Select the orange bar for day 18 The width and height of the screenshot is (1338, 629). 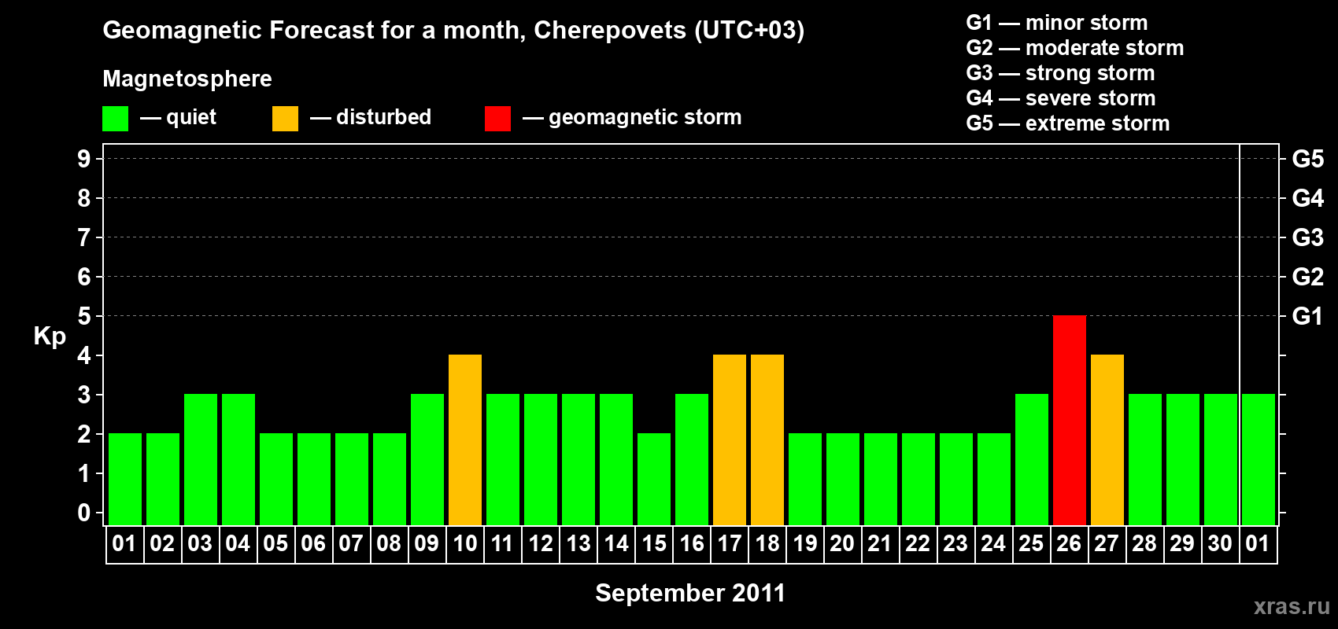(767, 440)
